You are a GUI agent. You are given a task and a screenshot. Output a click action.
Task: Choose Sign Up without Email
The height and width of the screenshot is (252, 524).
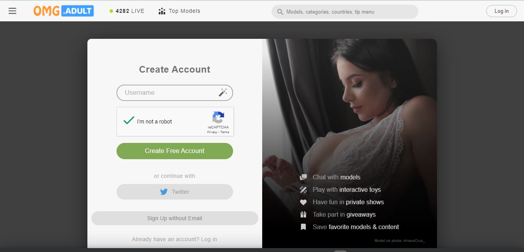click(175, 218)
